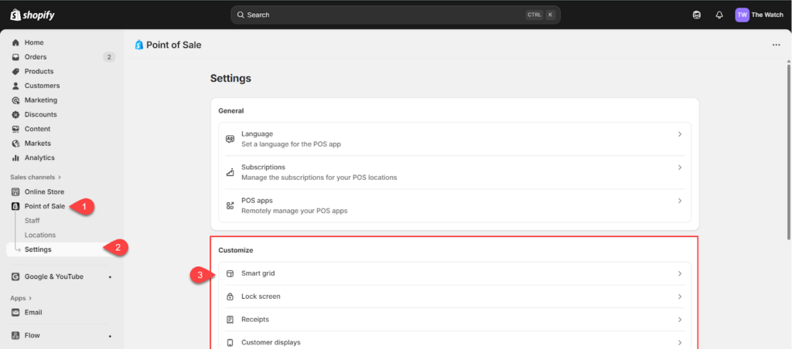The image size is (792, 349).
Task: Open Language settings via its chevron
Action: [x=680, y=134]
